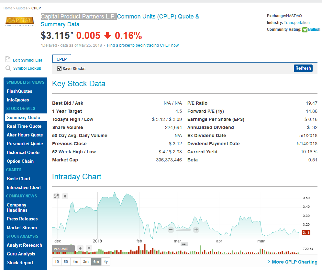This screenshot has height=270, width=322.
Task: Move the volume panel up arrow
Action: (x=80, y=248)
